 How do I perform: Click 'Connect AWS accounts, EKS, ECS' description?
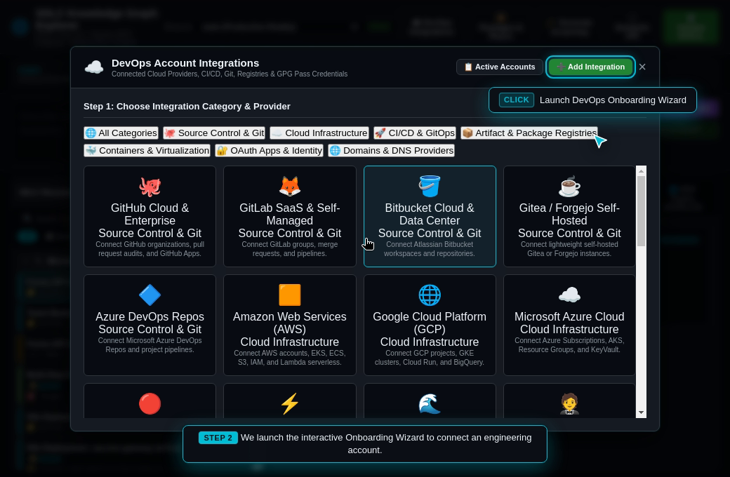(x=290, y=358)
